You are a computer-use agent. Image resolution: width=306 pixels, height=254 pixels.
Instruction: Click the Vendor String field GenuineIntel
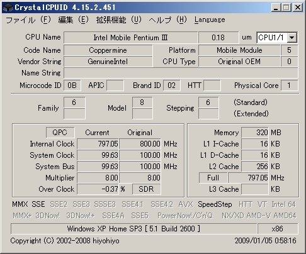[108, 62]
